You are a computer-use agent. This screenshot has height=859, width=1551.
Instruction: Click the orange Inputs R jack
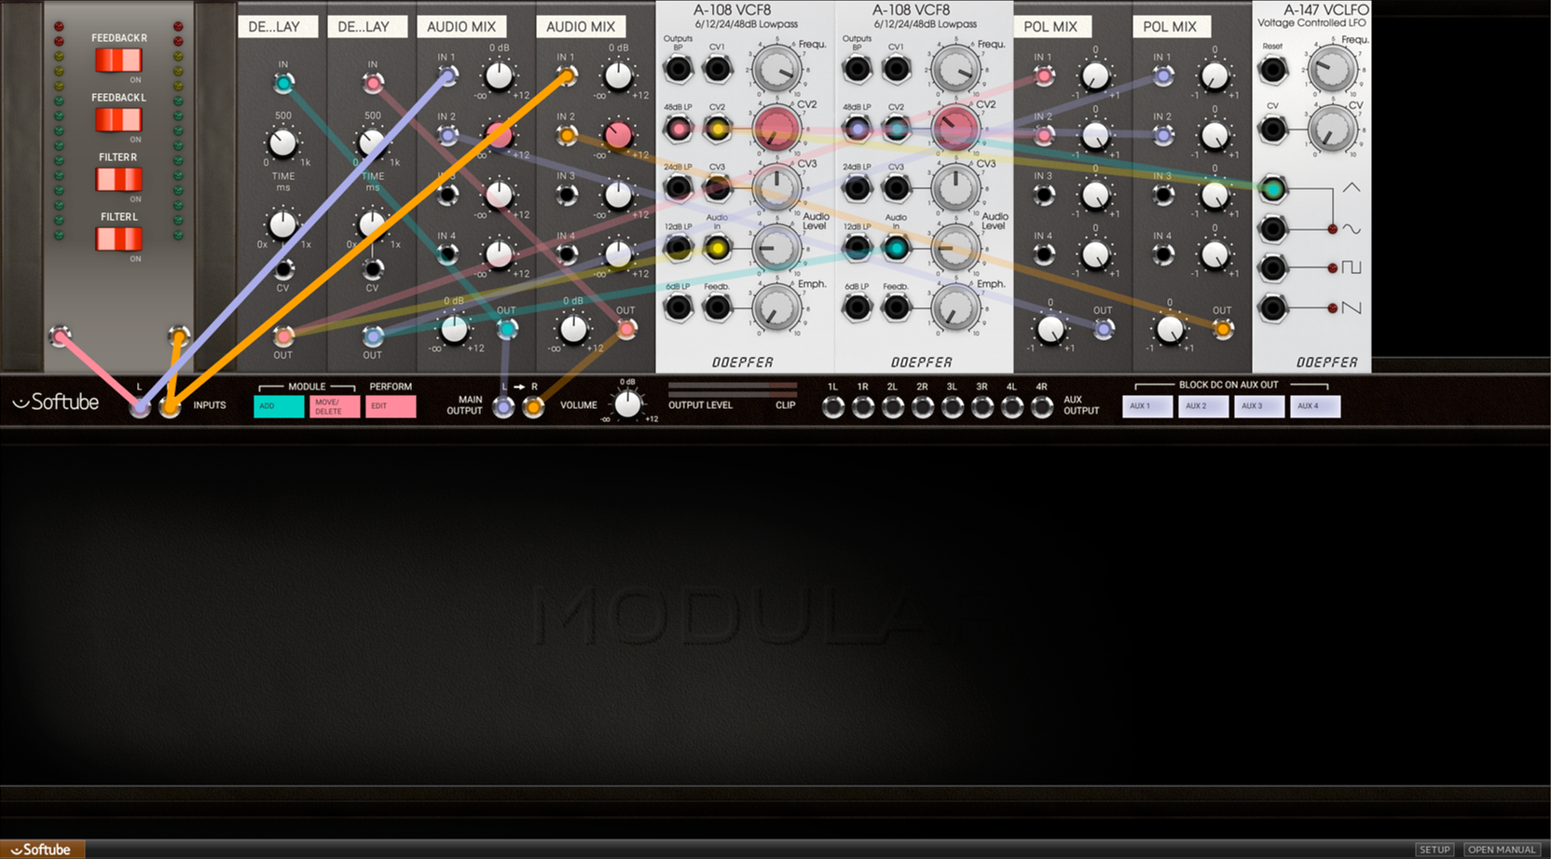pos(170,406)
